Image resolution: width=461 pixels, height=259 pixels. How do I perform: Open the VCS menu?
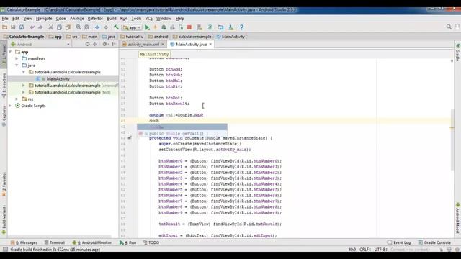pos(149,19)
